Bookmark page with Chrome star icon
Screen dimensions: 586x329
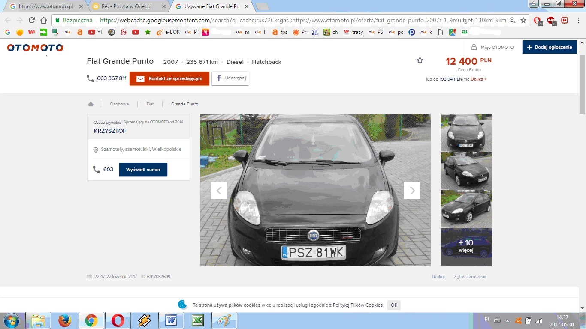(x=523, y=20)
